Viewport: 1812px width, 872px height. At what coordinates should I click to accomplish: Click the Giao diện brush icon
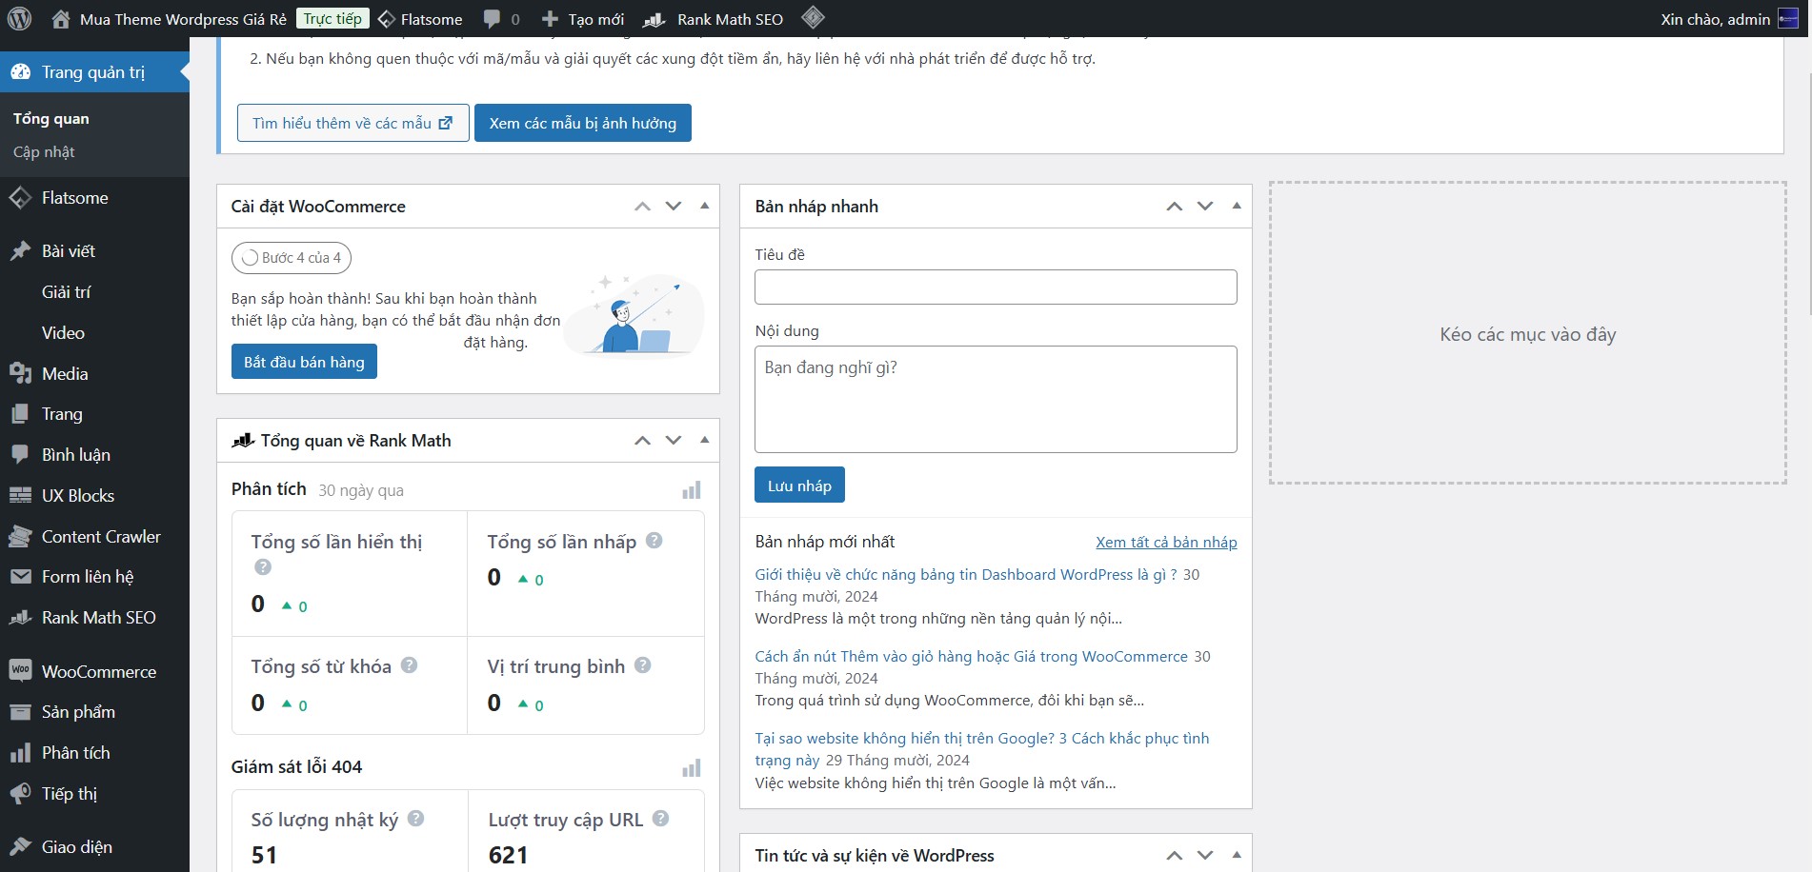(x=20, y=846)
